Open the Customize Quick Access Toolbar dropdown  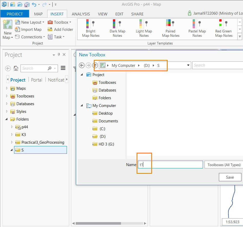pos(55,5)
